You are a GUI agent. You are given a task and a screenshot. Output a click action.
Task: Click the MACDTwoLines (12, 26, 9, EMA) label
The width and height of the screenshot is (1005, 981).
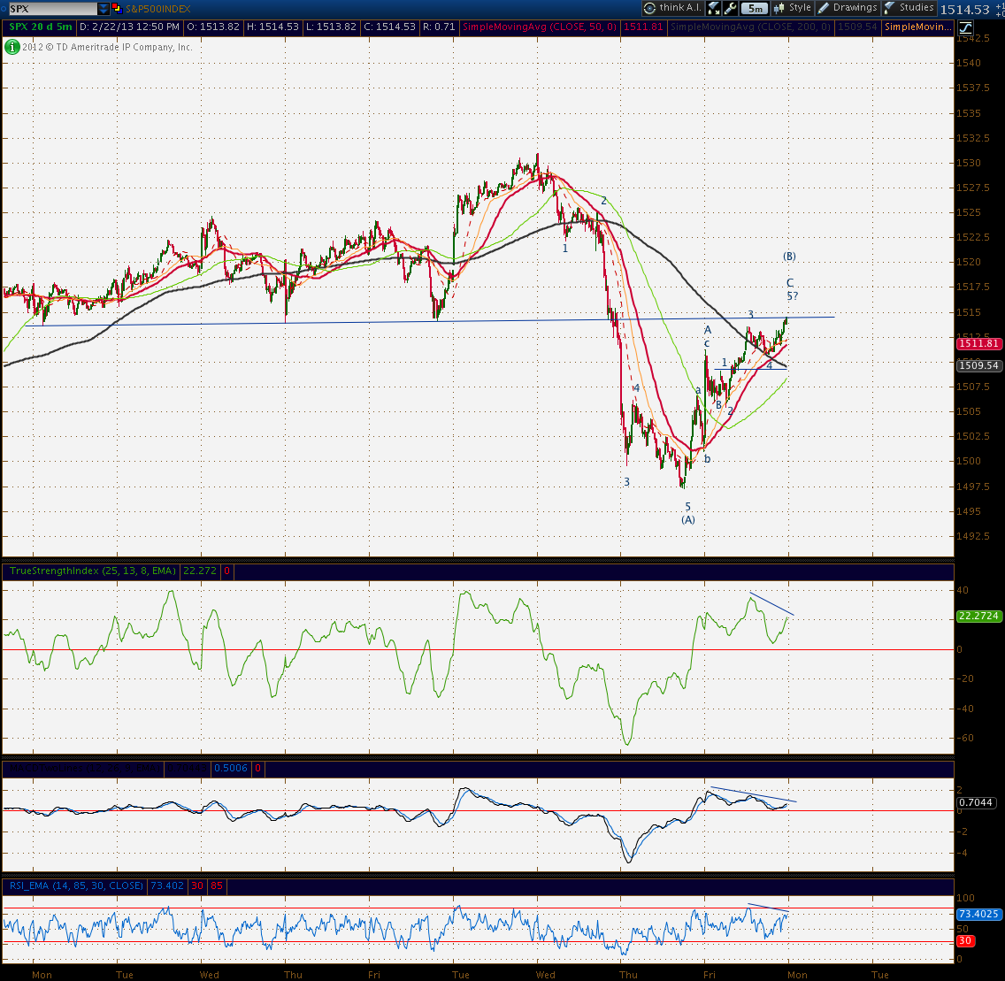click(x=83, y=769)
